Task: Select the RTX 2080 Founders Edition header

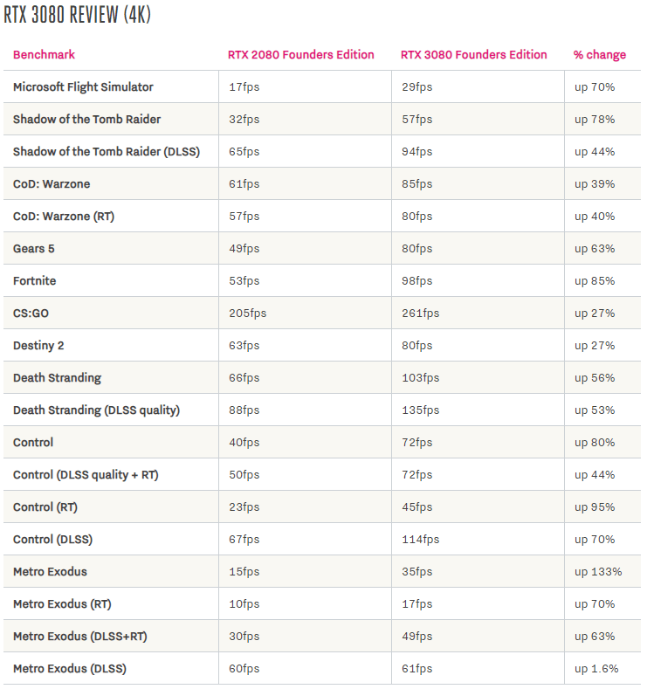Action: (301, 54)
